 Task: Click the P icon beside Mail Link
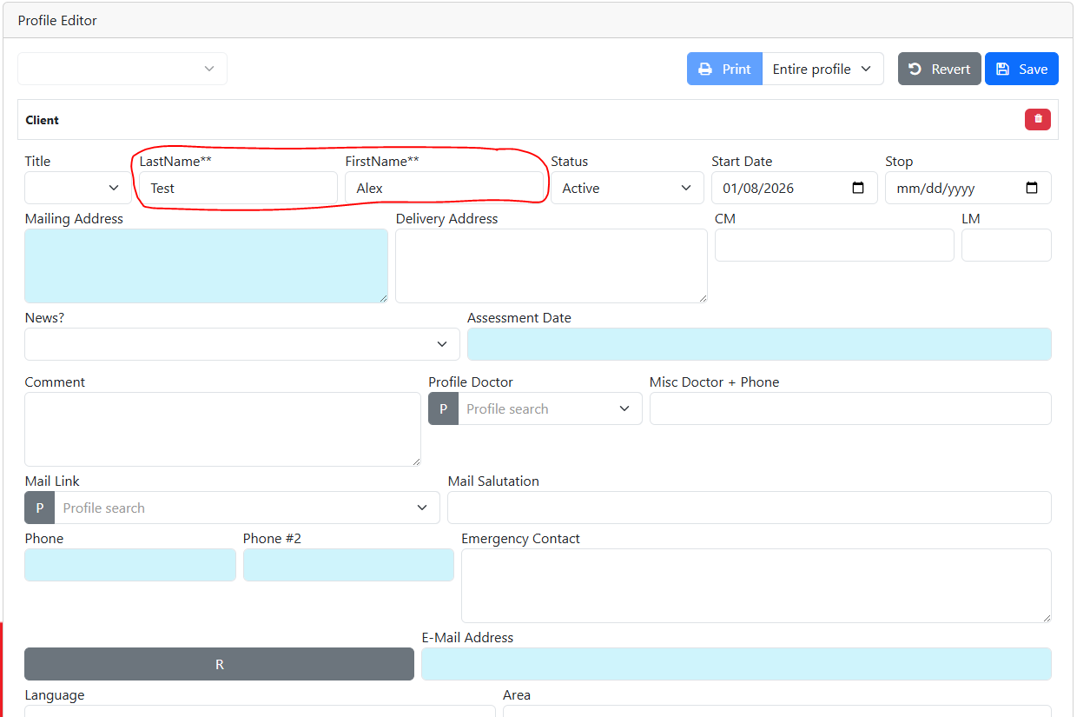coord(39,508)
